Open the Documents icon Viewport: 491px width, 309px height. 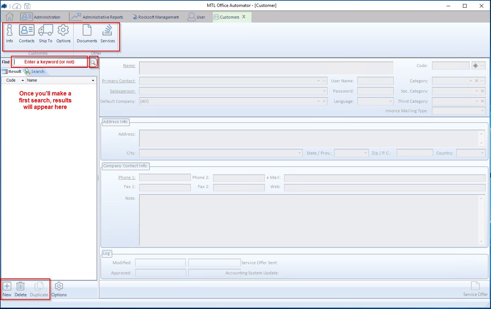[87, 34]
